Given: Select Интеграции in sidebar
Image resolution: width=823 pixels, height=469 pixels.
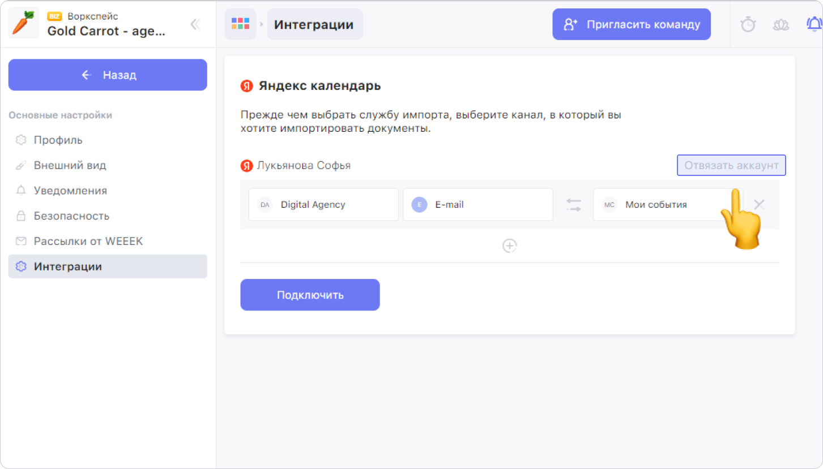Looking at the screenshot, I should point(108,266).
